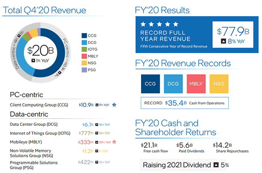Click the down arrow beside 1% YoY in donut
This screenshot has width=262, height=173.
[33, 60]
